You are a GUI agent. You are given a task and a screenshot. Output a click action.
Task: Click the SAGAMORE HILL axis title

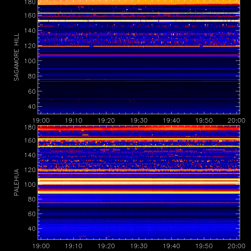16,57
